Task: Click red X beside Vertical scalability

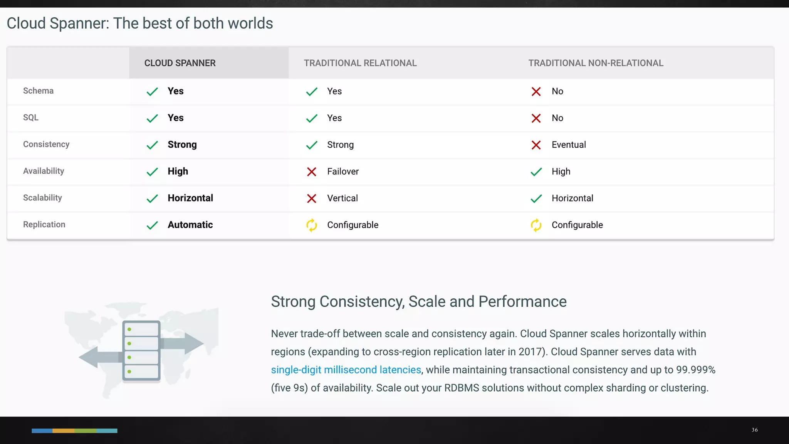Action: tap(311, 198)
